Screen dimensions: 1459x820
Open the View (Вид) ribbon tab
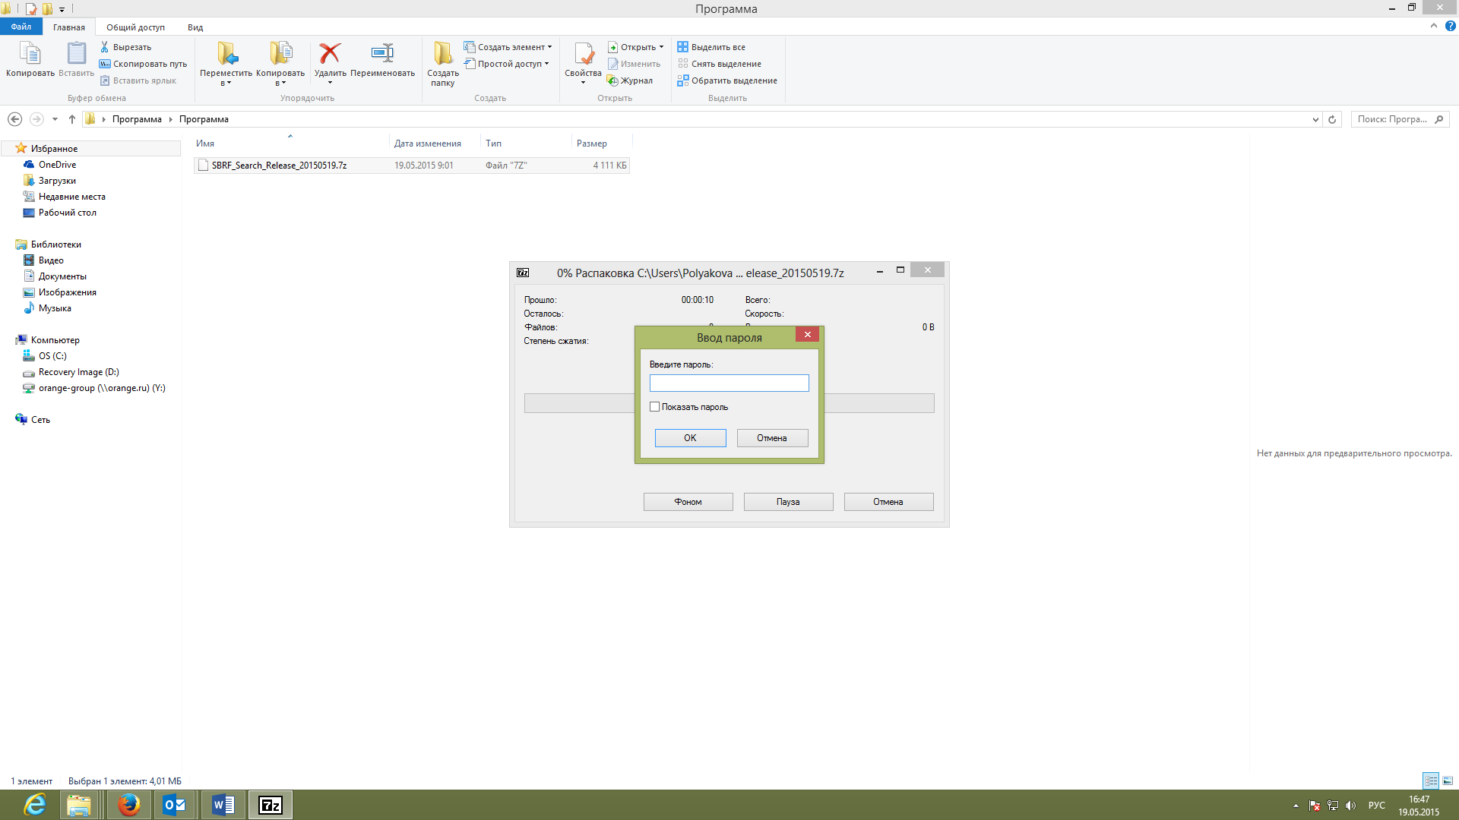point(195,27)
